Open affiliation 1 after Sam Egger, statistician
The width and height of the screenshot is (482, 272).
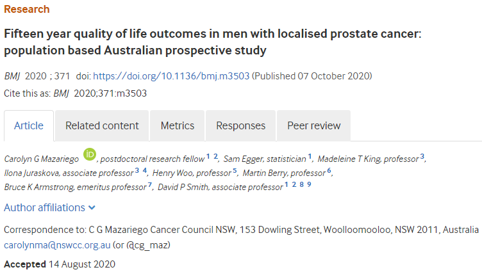pyautogui.click(x=310, y=156)
